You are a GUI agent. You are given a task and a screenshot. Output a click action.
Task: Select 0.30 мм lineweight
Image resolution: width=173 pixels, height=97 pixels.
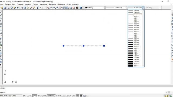coord(135,34)
